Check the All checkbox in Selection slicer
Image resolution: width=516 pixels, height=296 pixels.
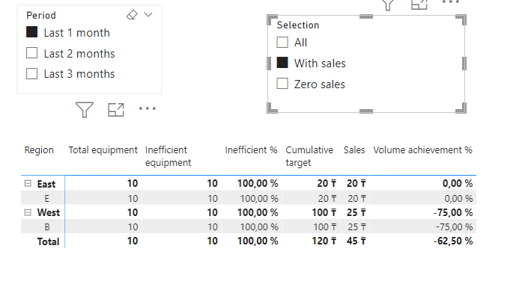click(x=282, y=43)
